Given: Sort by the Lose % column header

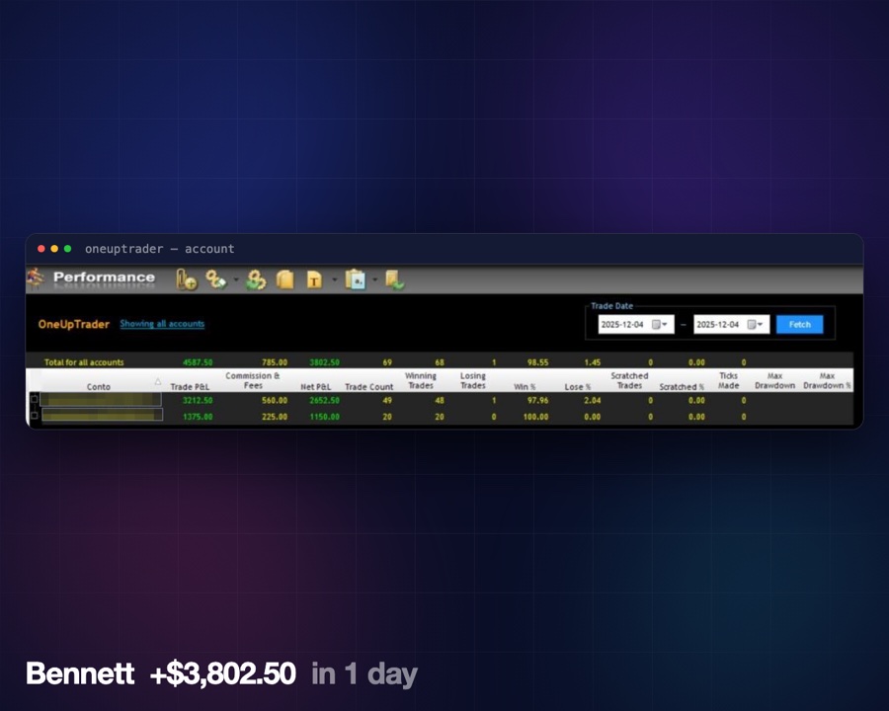Looking at the screenshot, I should coord(578,387).
